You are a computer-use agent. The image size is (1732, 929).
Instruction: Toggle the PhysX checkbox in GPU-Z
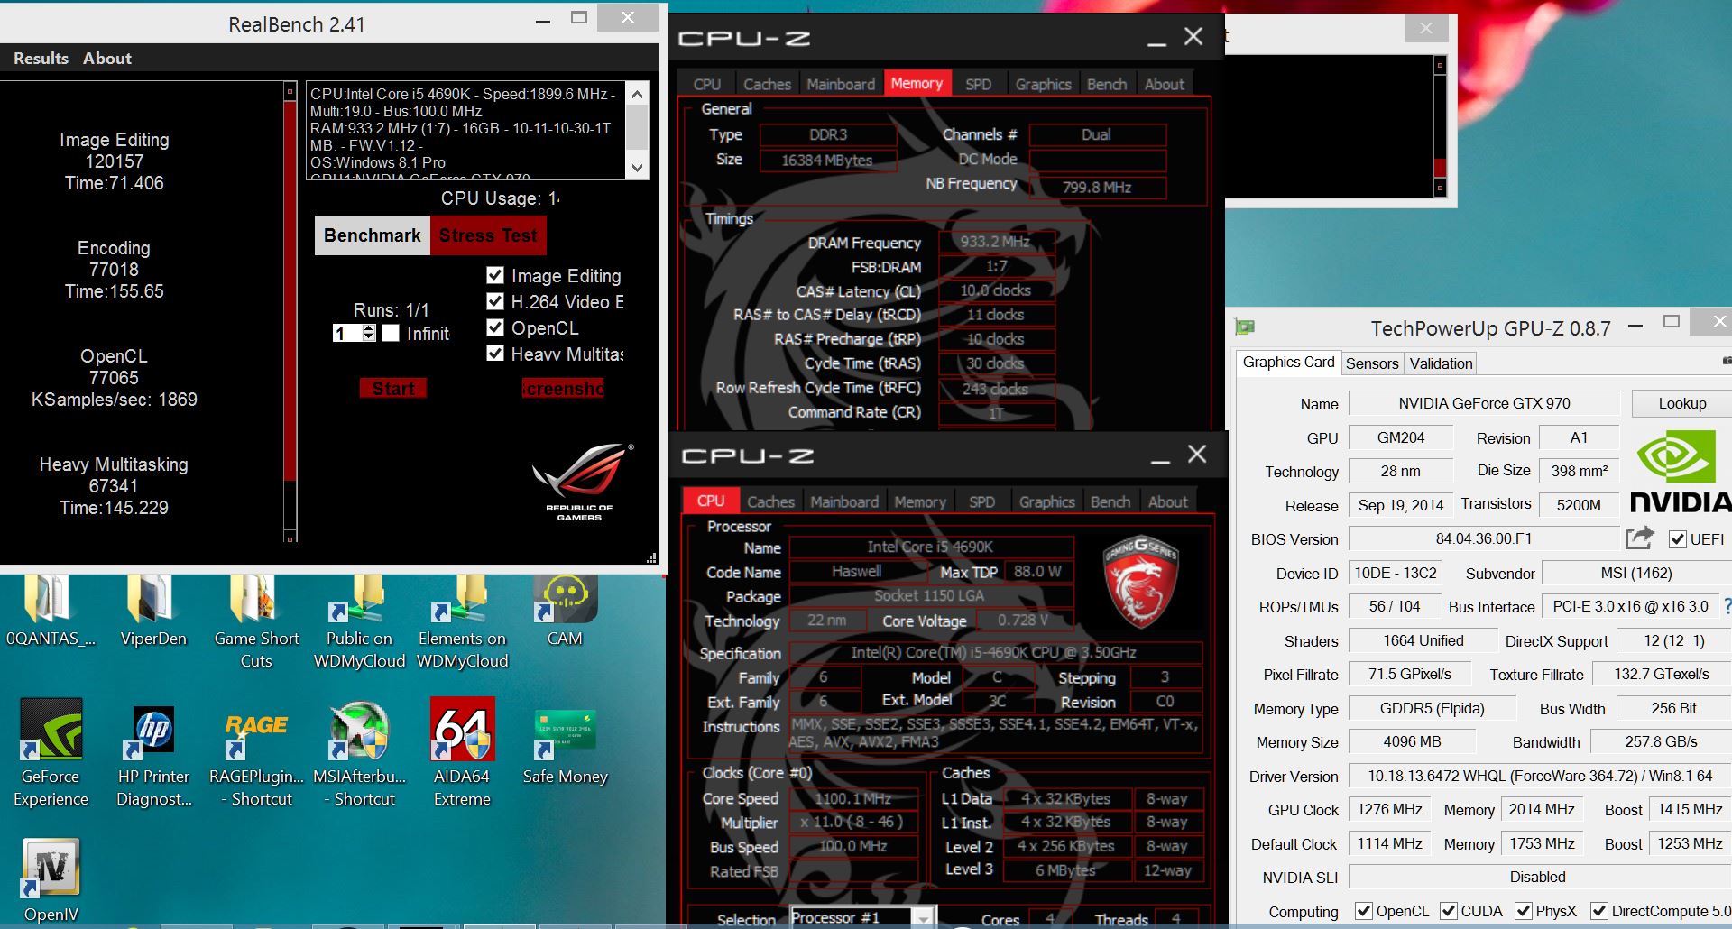pyautogui.click(x=1524, y=911)
